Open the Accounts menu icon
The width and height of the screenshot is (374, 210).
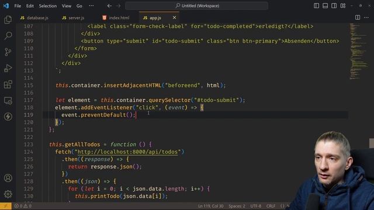tap(8, 178)
